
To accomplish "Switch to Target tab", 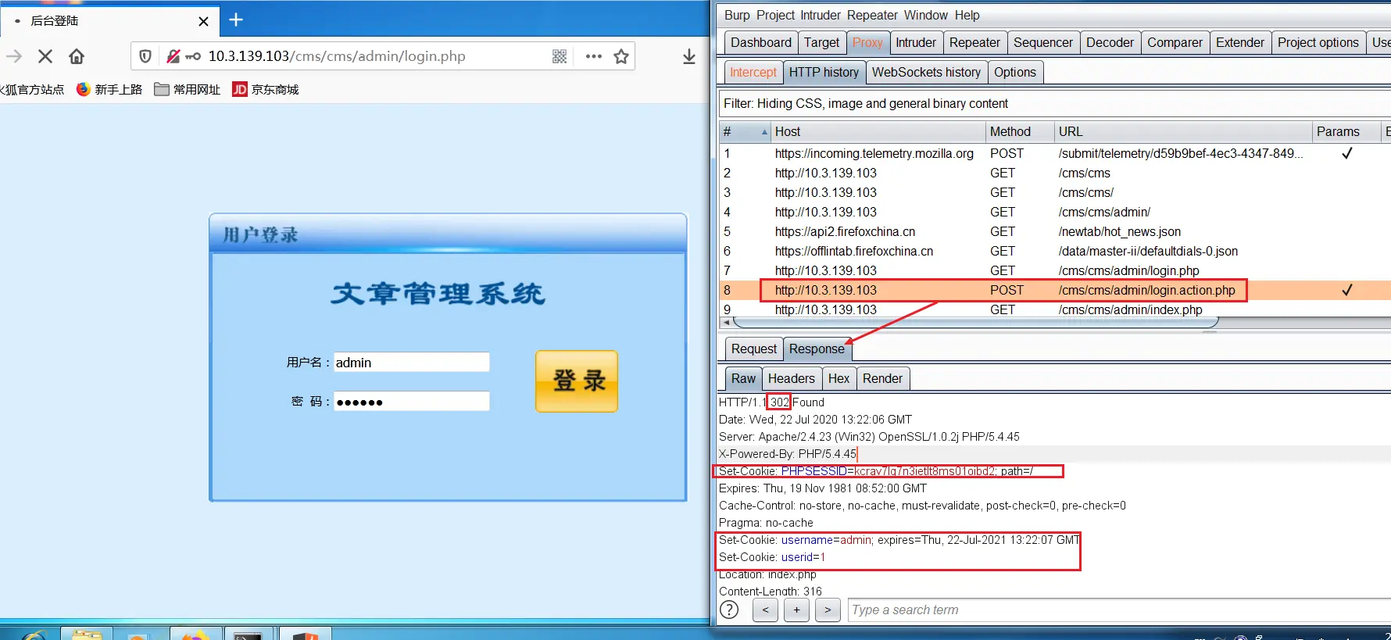I will pos(821,42).
